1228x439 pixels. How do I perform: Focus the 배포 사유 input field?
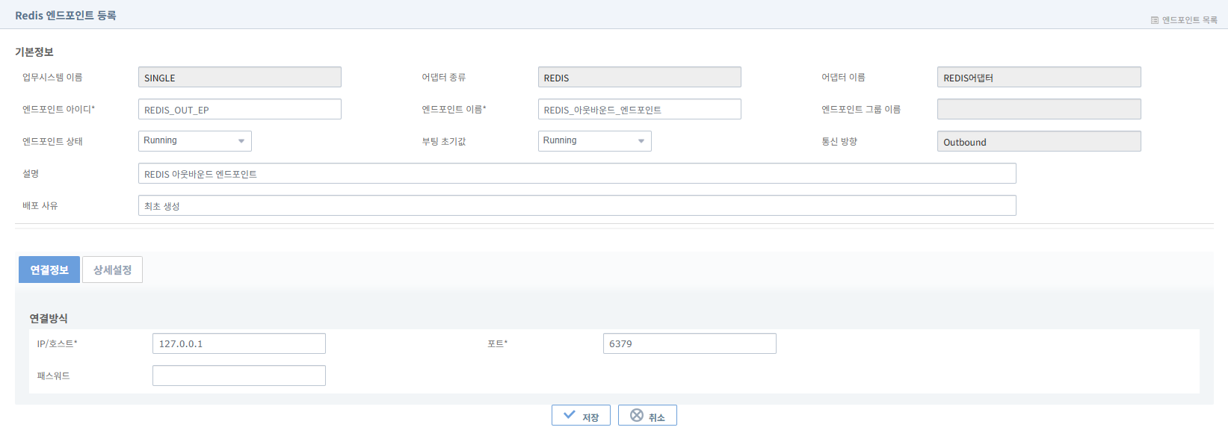coord(577,205)
